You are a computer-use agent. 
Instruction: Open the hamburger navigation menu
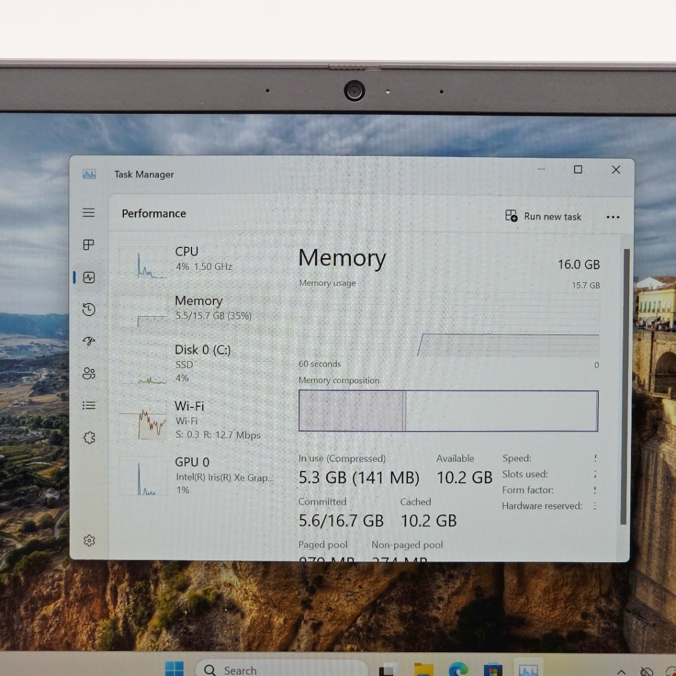coord(89,212)
